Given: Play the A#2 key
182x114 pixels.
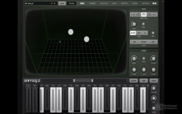Looking at the screenshot, I should [89, 98].
